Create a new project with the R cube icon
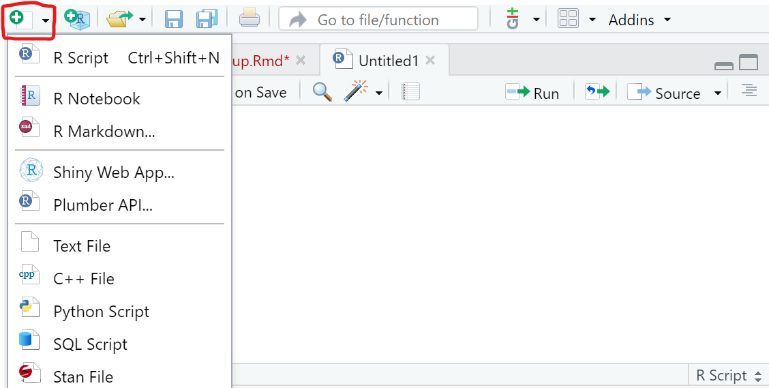Viewport: 769px width, 388px height. (x=76, y=19)
